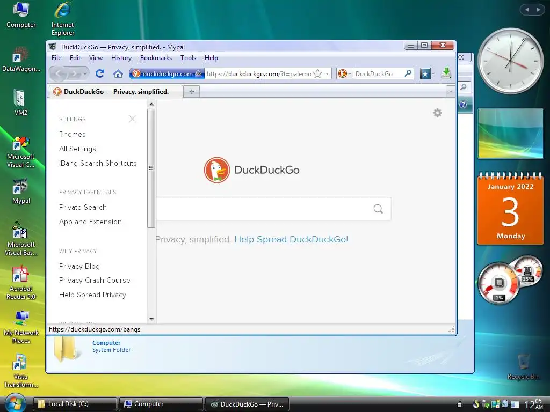The width and height of the screenshot is (550, 412).
Task: Expand the URL bar history dropdown
Action: click(x=327, y=73)
